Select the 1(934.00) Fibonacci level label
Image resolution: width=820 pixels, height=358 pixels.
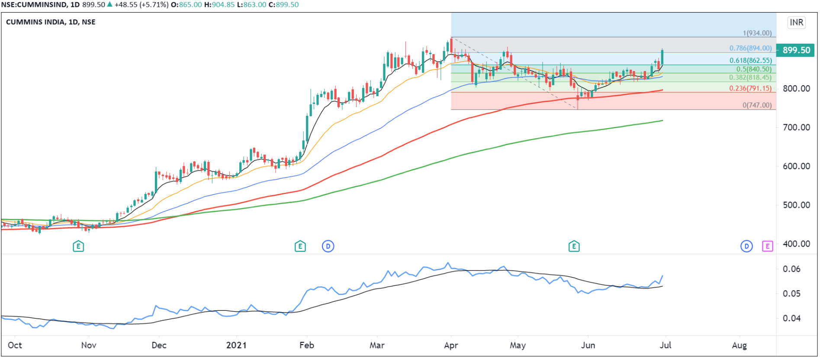tap(757, 33)
